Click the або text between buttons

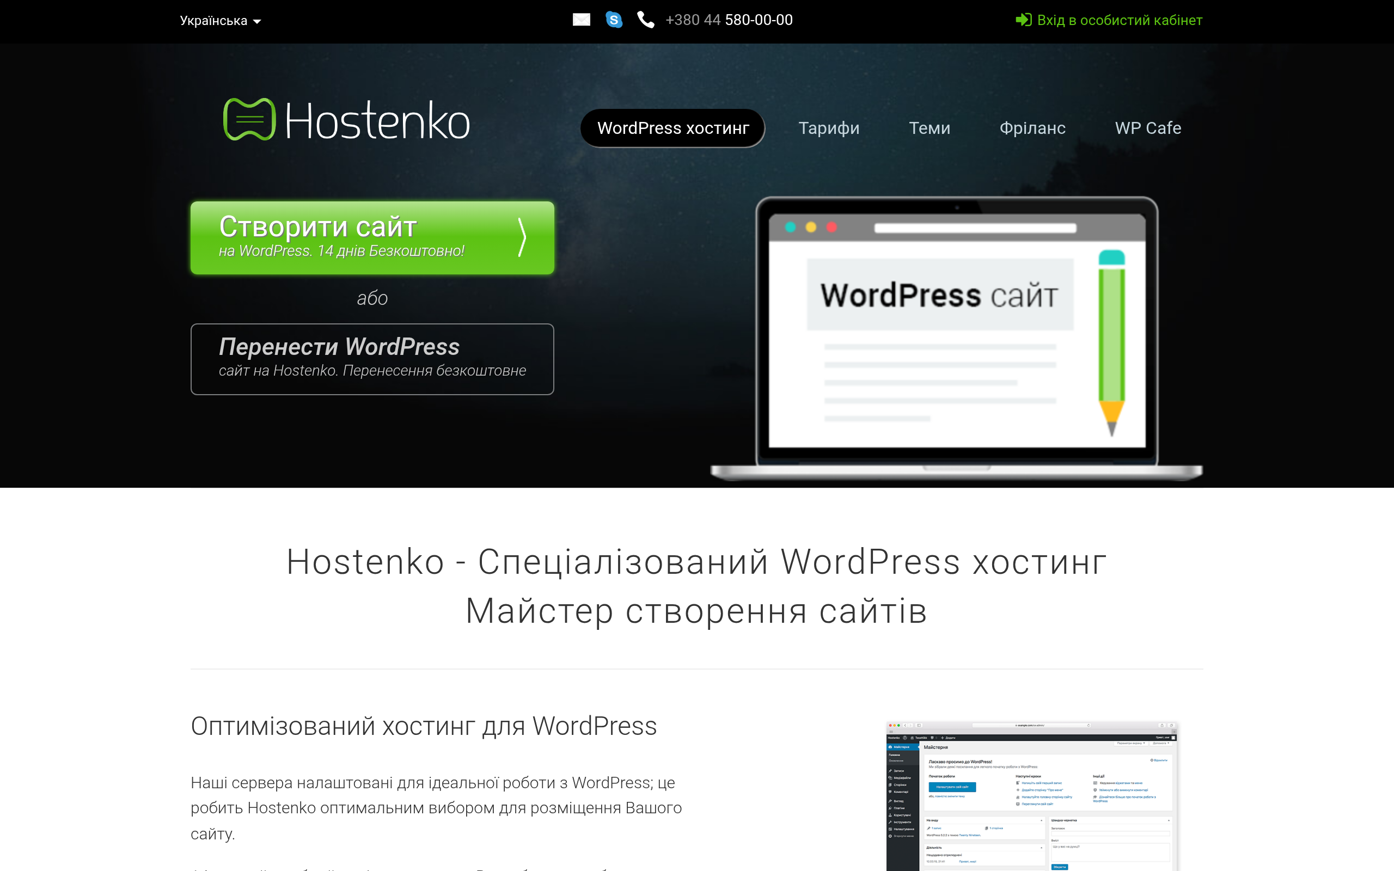tap(372, 298)
